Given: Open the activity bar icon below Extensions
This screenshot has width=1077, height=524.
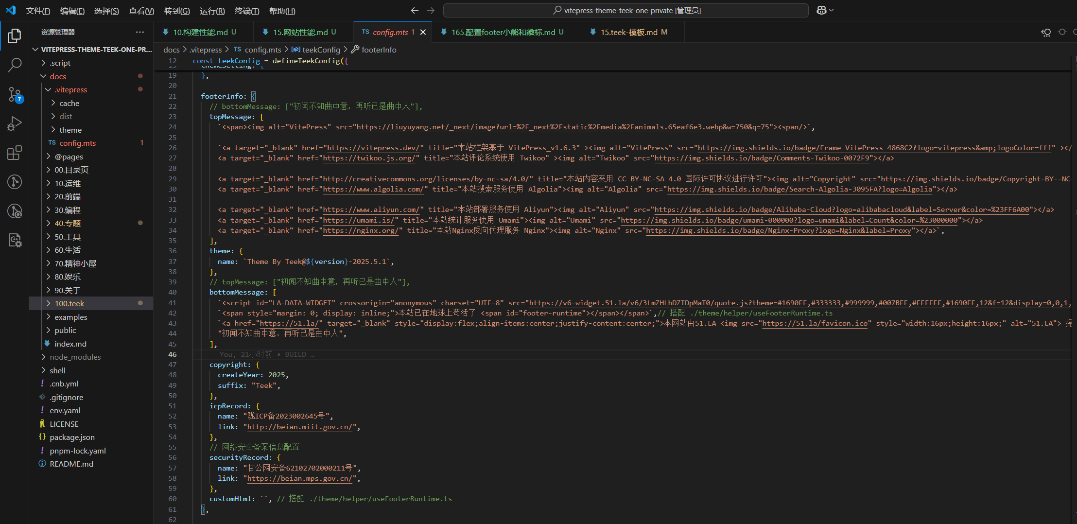Looking at the screenshot, I should (x=15, y=182).
